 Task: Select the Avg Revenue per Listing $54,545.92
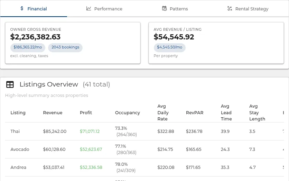174,37
